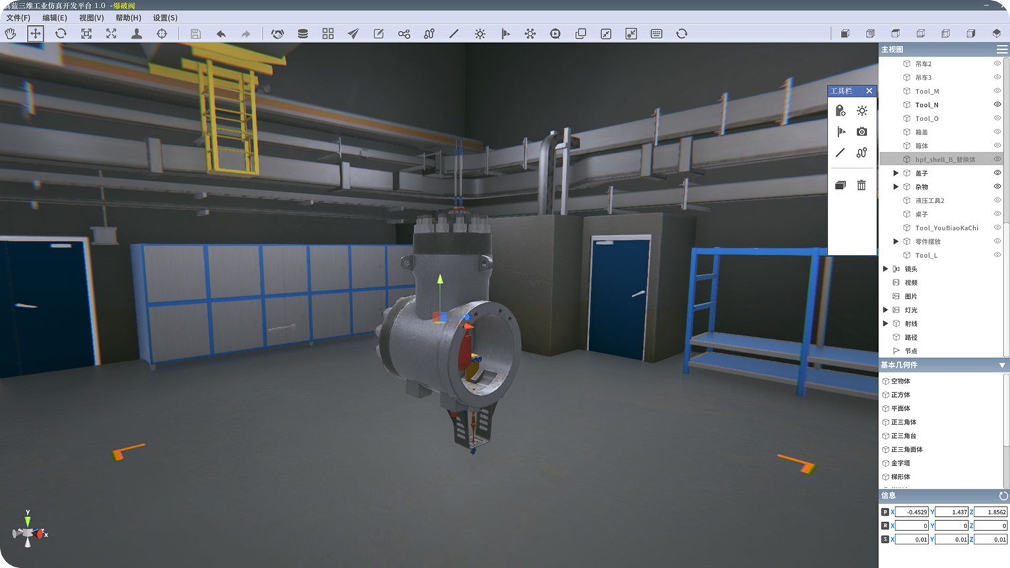Viewport: 1010px width, 568px height.
Task: Click the keyboard icon in toolbar
Action: [656, 34]
